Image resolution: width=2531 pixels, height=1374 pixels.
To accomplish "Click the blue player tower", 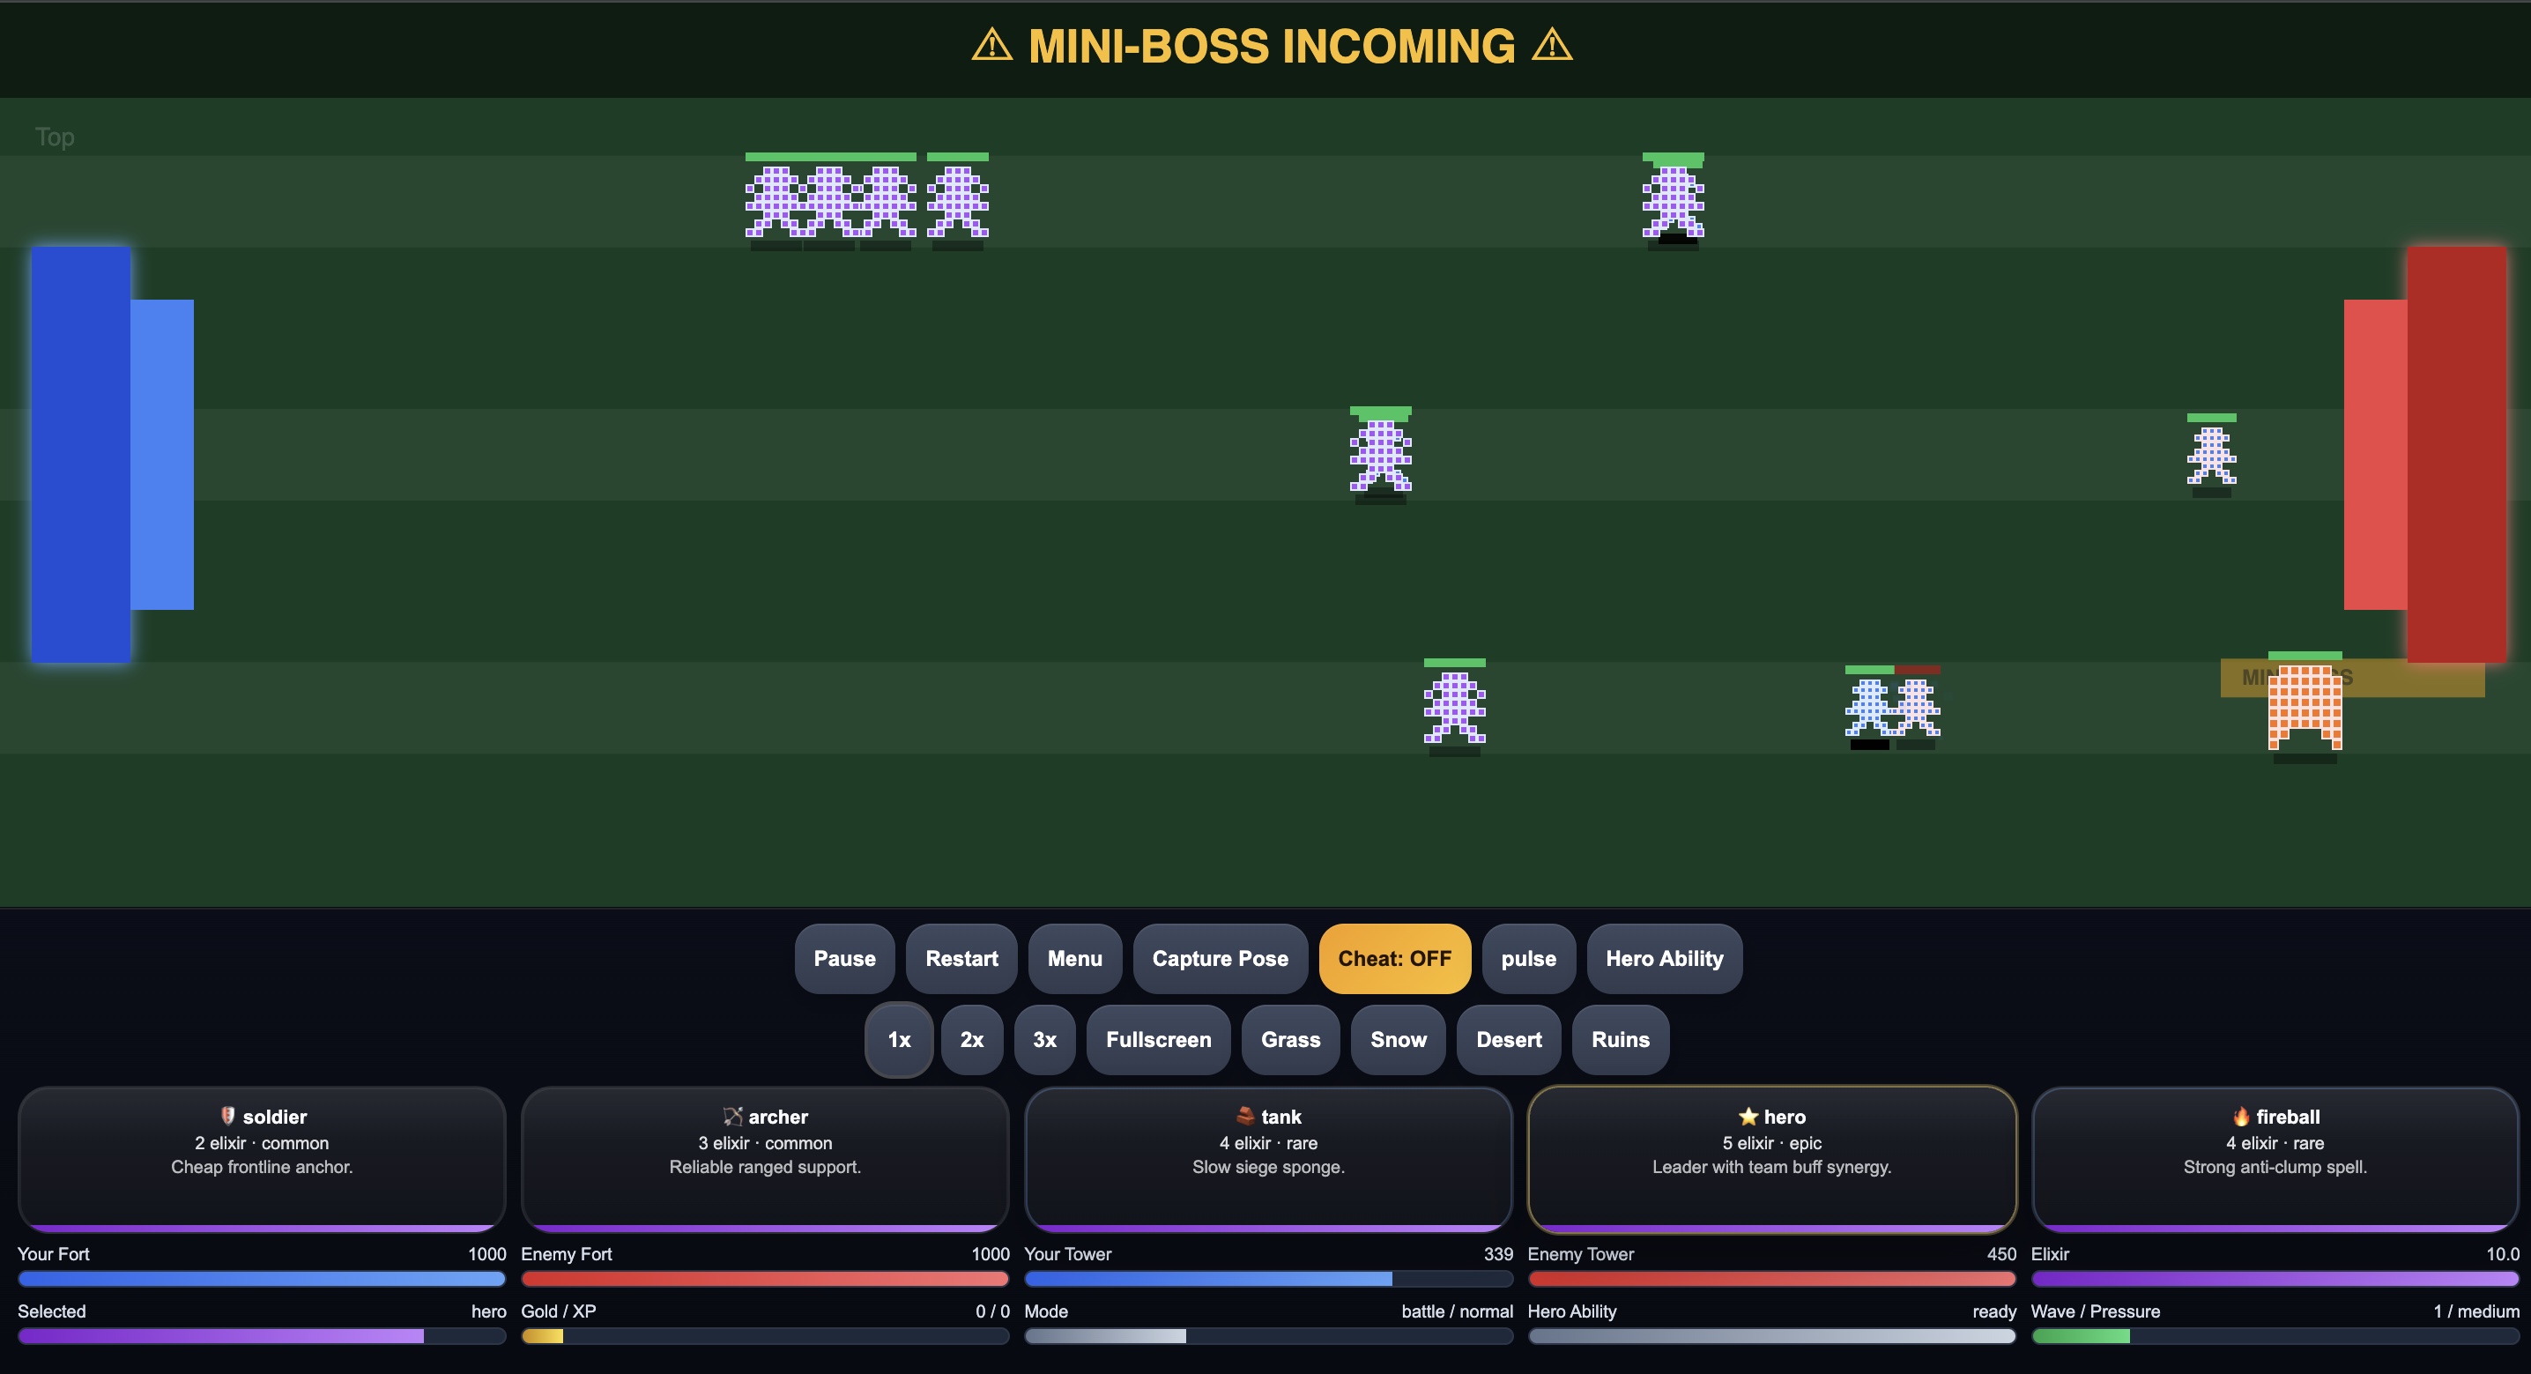I will click(162, 454).
